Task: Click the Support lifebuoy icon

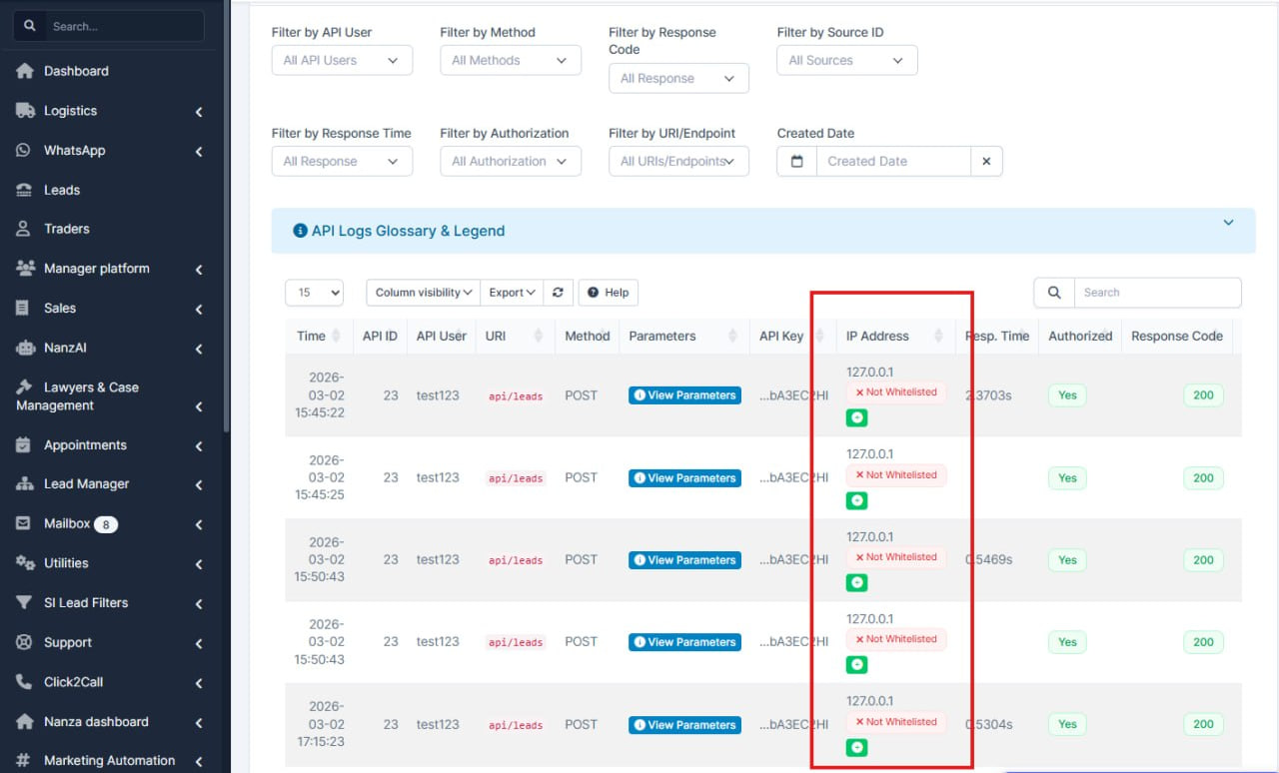Action: (x=24, y=642)
